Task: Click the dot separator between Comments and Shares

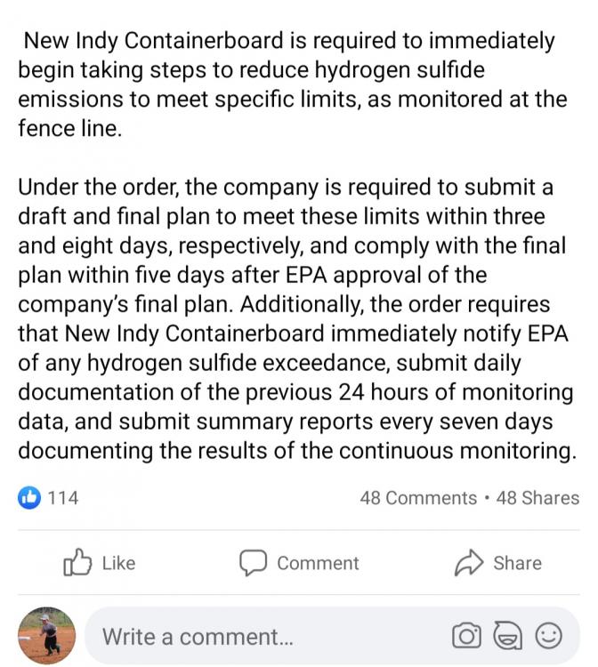Action: 487,498
